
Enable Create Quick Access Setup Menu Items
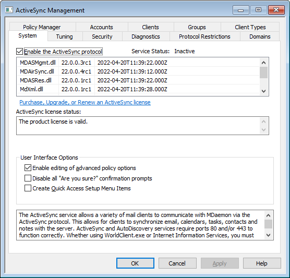pyautogui.click(x=28, y=188)
